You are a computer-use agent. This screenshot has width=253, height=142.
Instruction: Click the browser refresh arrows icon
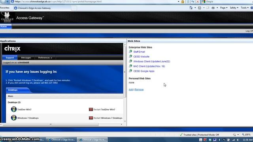click(x=193, y=2)
